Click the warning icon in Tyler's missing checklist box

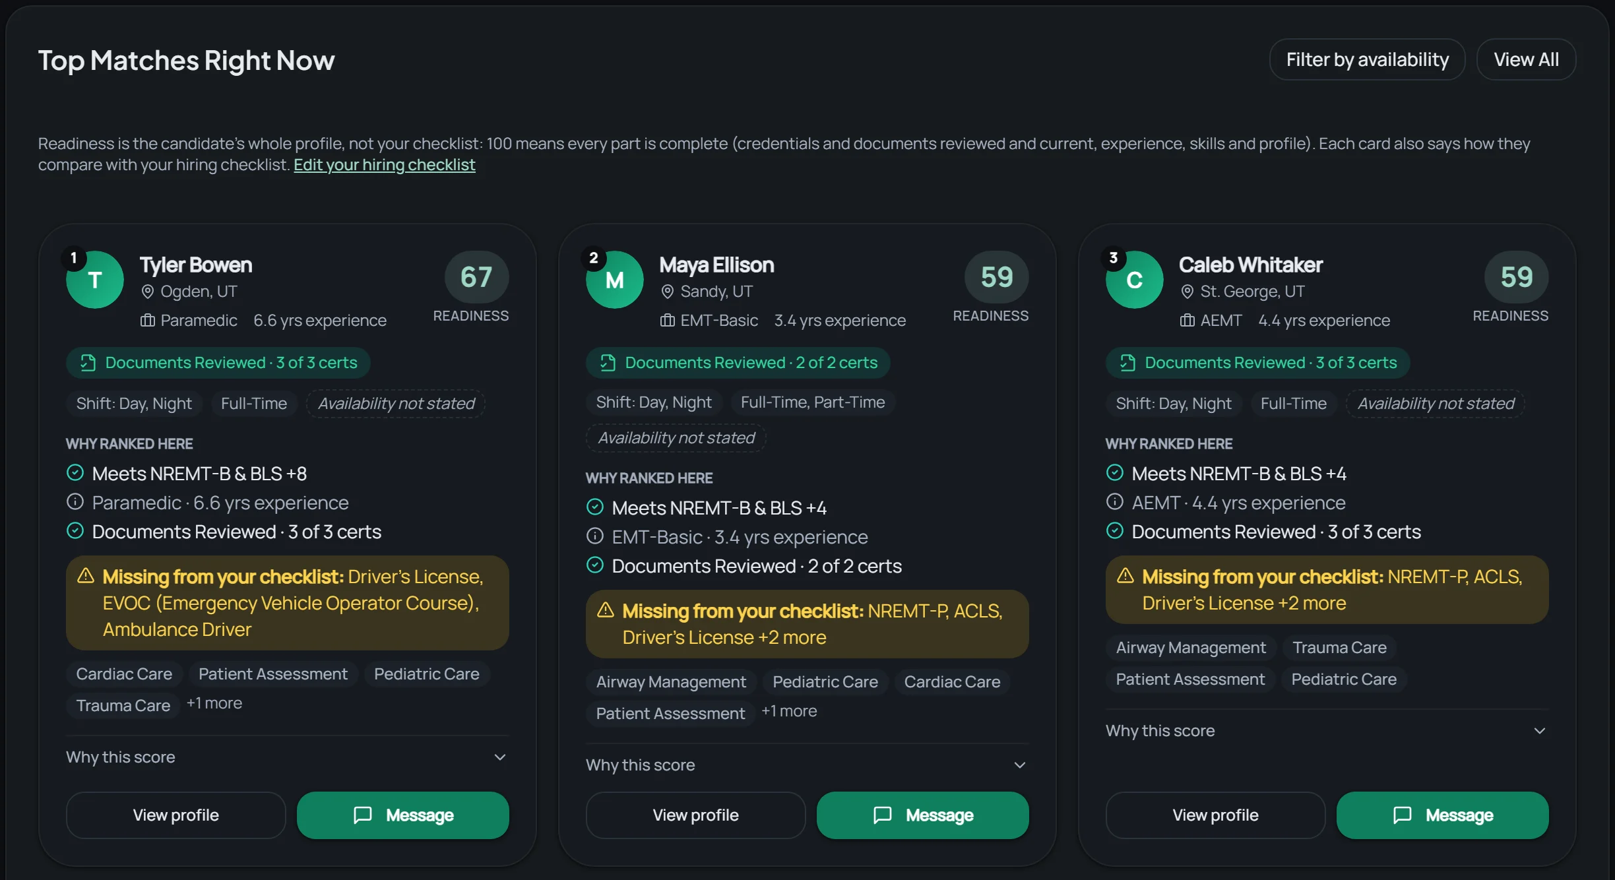[x=86, y=576]
